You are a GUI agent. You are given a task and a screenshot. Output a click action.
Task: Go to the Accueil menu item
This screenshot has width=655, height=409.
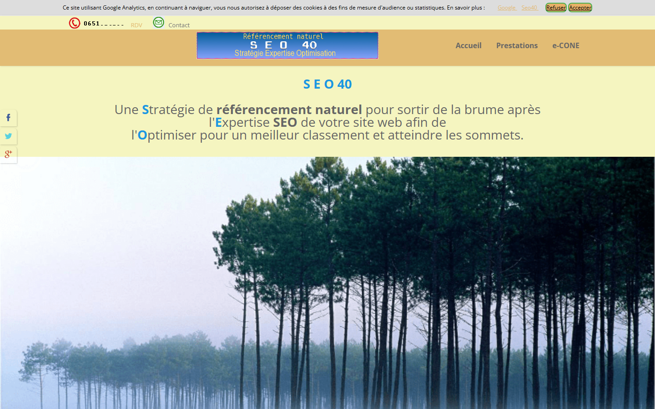tap(469, 45)
